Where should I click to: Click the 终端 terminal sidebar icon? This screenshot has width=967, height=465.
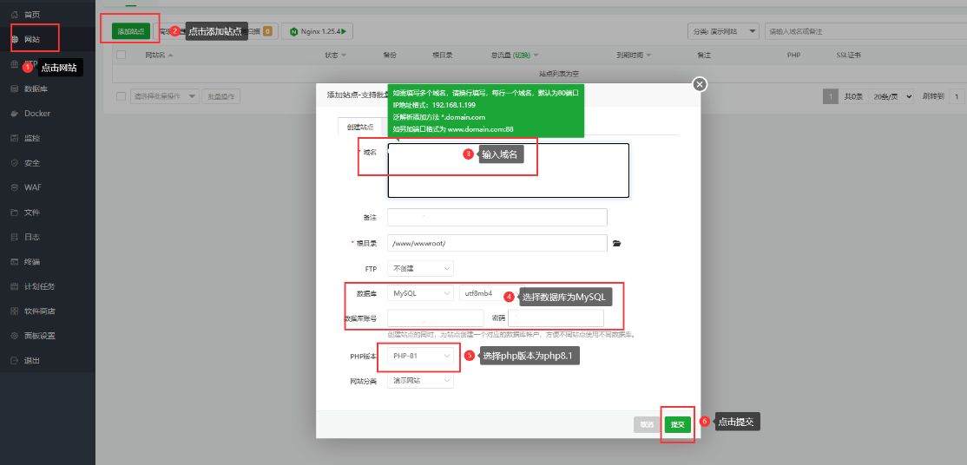[15, 261]
